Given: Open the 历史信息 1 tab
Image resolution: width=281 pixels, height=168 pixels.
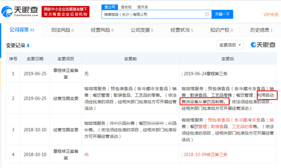Looking at the screenshot, I should point(261,30).
